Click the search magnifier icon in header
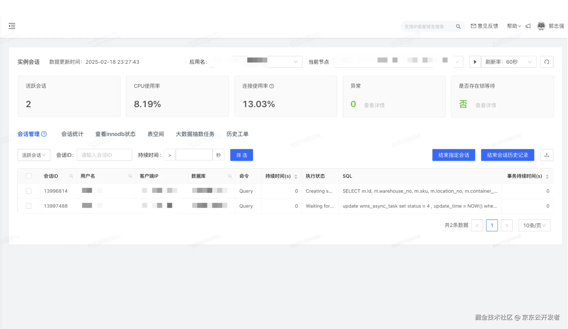 coord(458,27)
